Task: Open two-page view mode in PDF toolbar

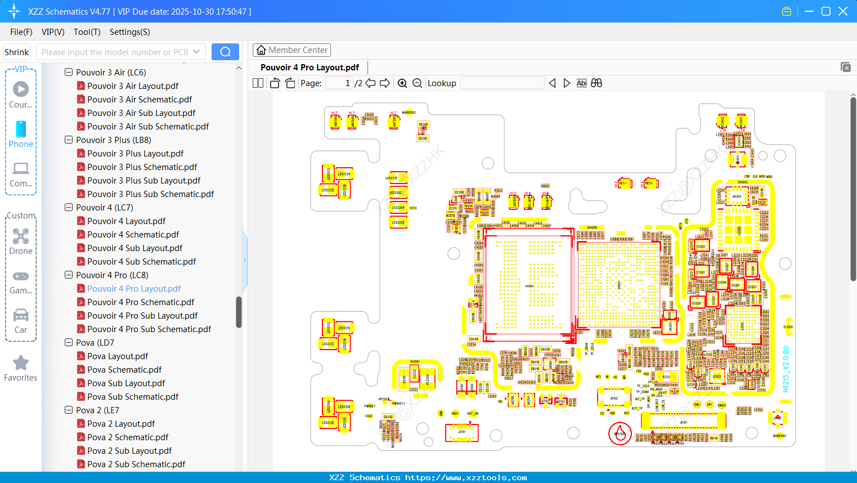Action: pyautogui.click(x=257, y=83)
